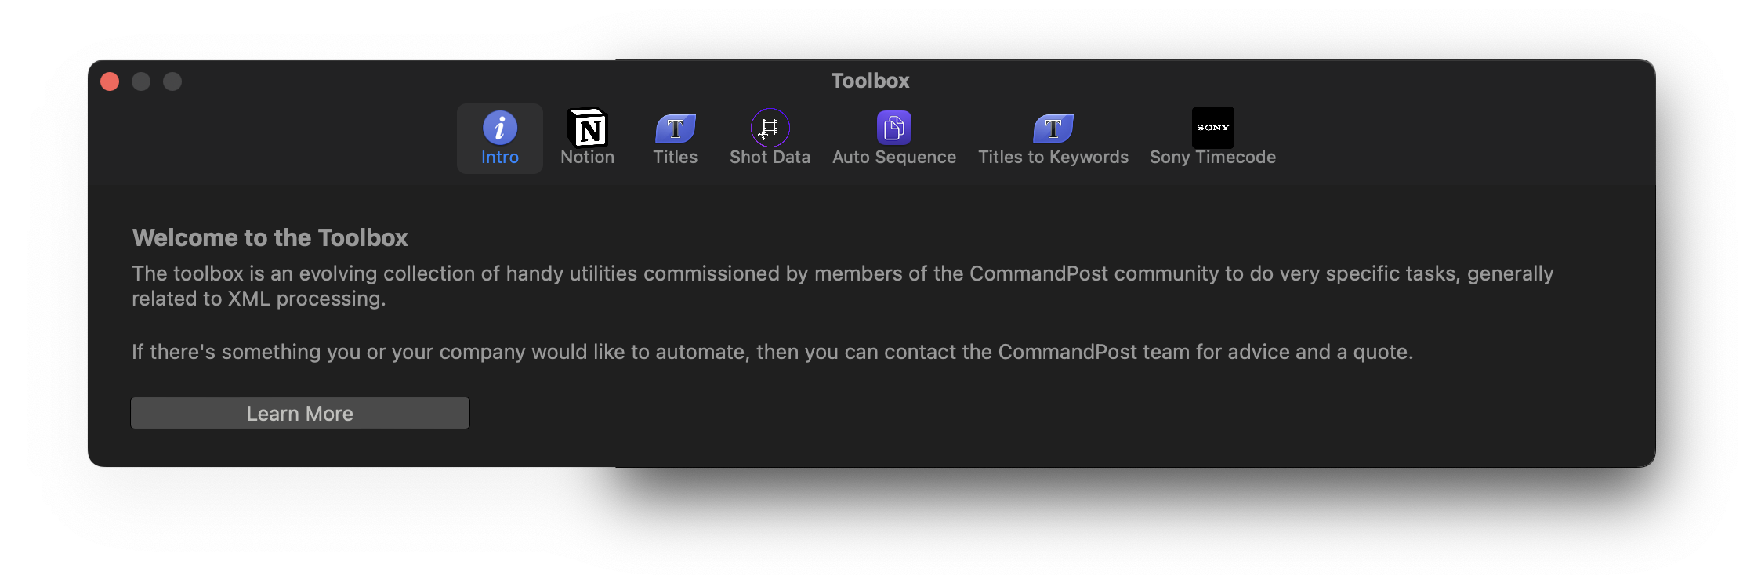Switch to the Notion tab label
This screenshot has width=1743, height=583.
pyautogui.click(x=588, y=158)
